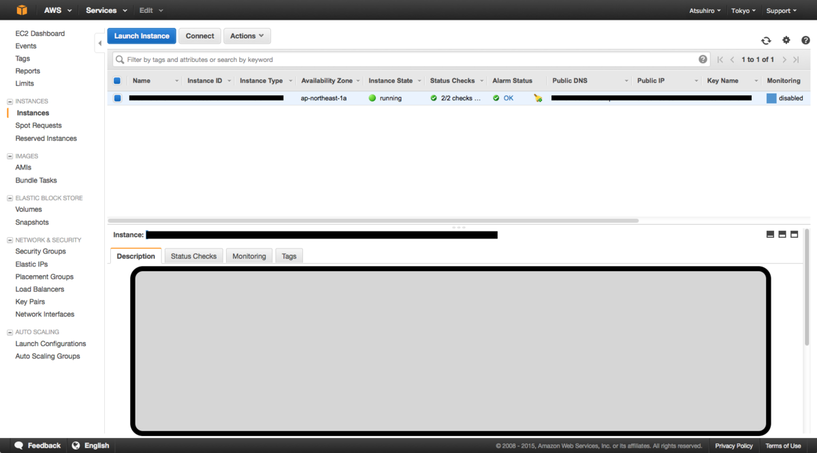The image size is (817, 453).
Task: Open the Terms of Use link
Action: (x=783, y=446)
